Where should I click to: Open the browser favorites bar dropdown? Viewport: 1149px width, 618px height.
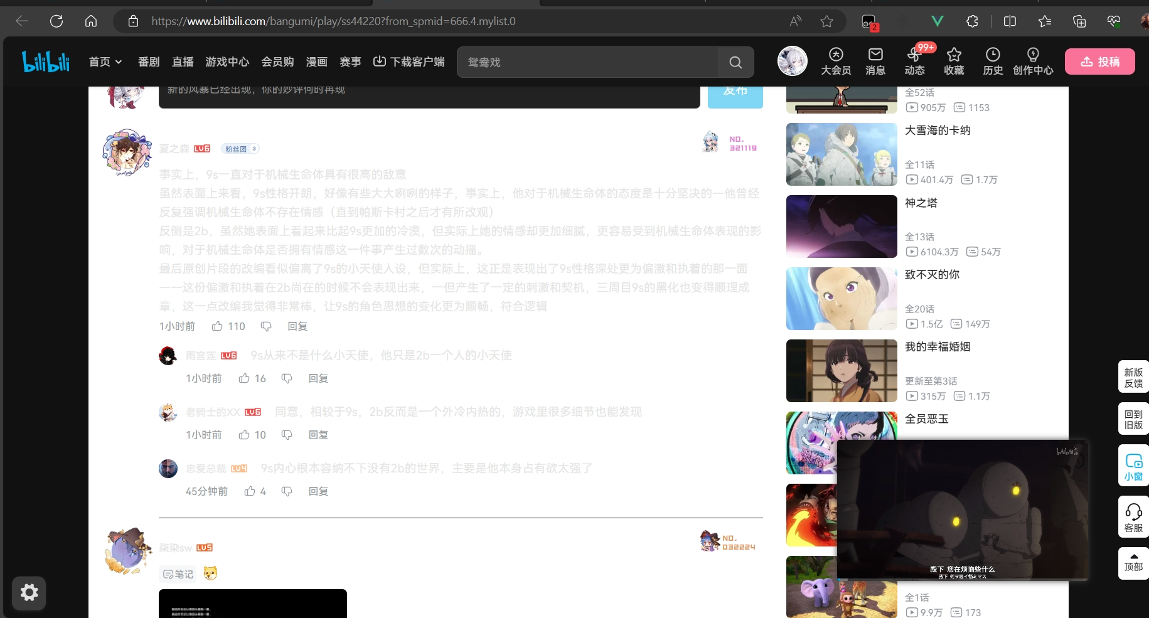pyautogui.click(x=1044, y=21)
